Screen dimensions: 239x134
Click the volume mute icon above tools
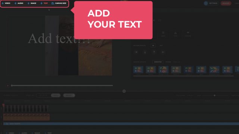click(x=154, y=20)
